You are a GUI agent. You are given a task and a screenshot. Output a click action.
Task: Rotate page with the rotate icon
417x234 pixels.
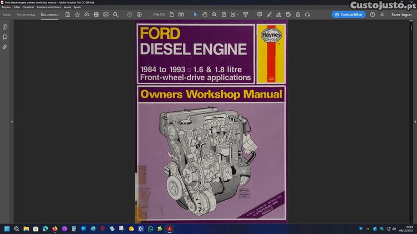pos(307,14)
